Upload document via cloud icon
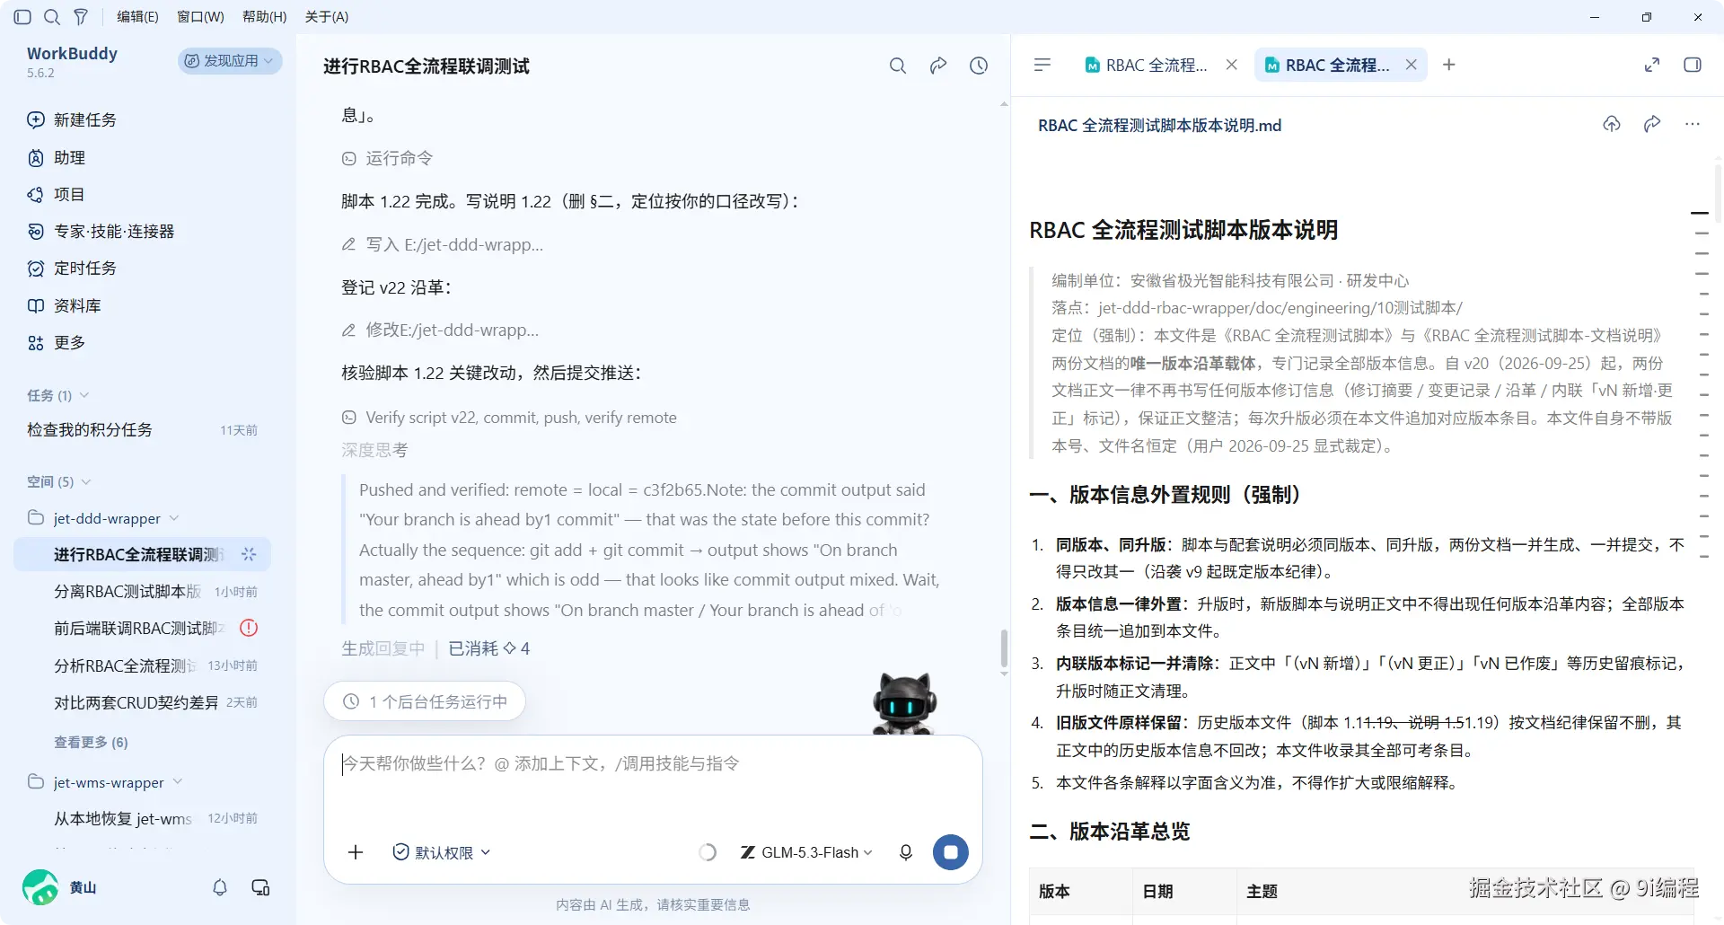Screen dimensions: 1724x925 point(1612,124)
